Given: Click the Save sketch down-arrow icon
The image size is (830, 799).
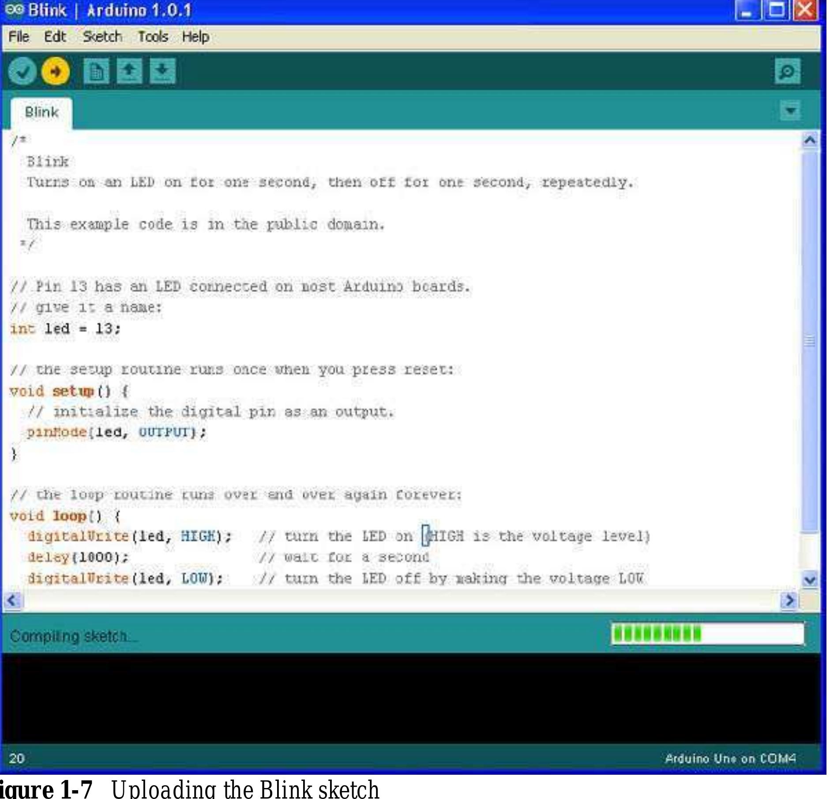Looking at the screenshot, I should pos(162,71).
